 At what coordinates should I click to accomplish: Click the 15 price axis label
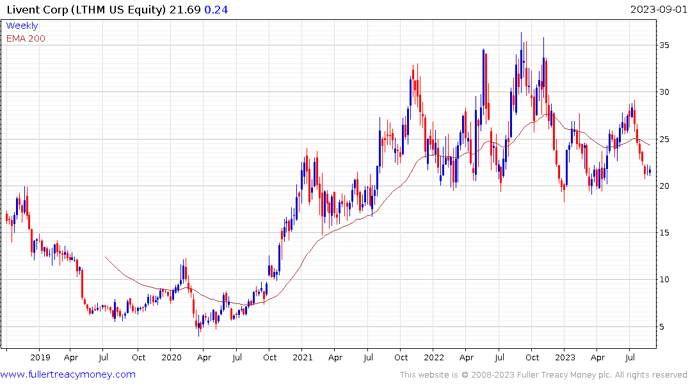click(664, 232)
